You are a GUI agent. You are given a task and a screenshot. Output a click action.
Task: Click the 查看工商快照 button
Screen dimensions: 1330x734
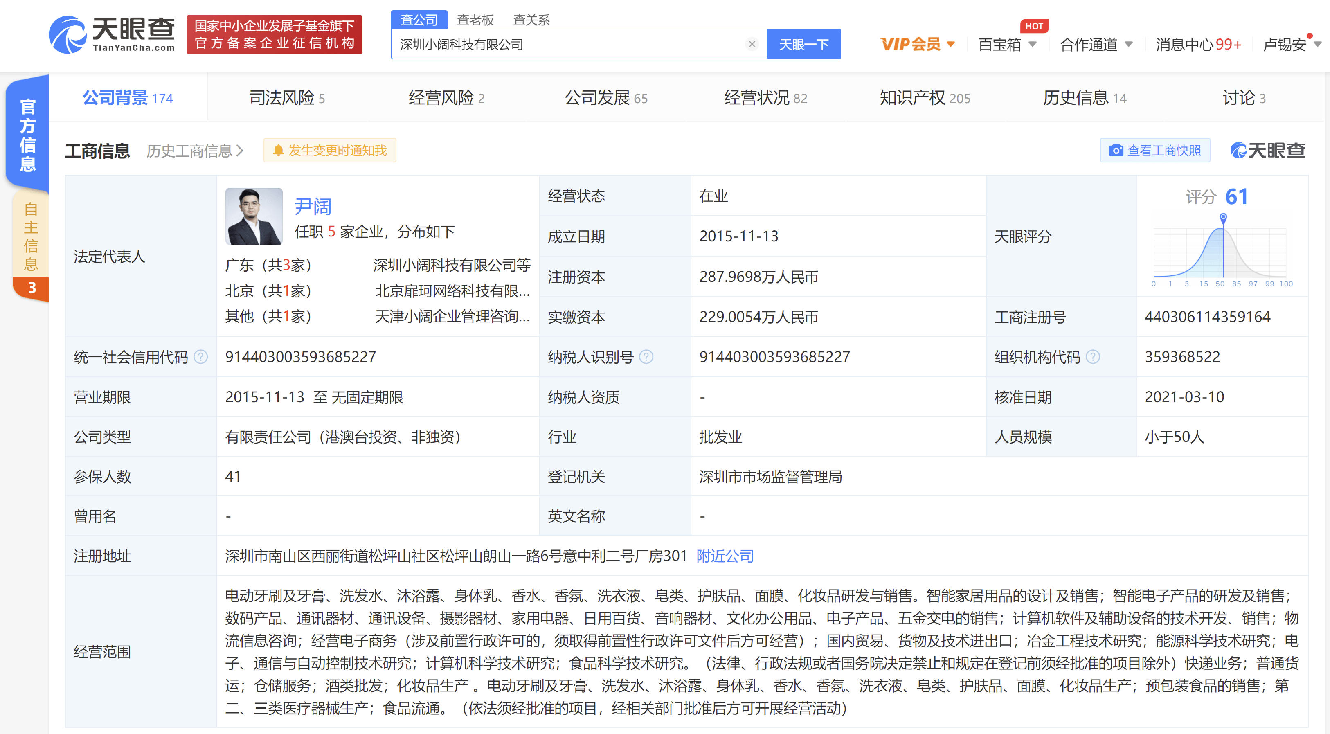1155,150
